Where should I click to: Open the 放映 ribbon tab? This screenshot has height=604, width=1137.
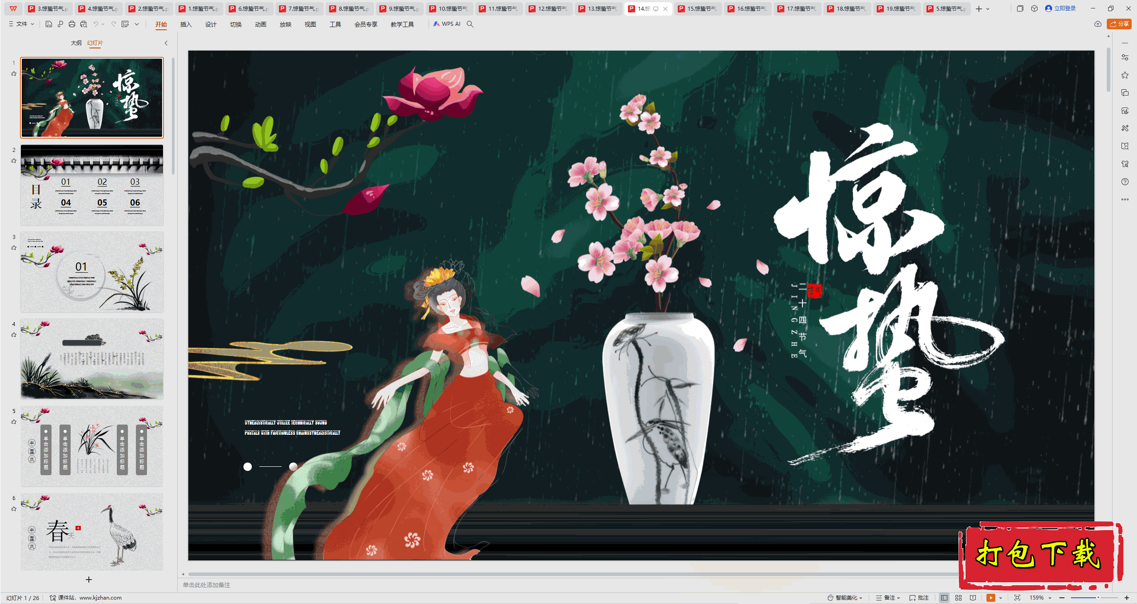[285, 24]
